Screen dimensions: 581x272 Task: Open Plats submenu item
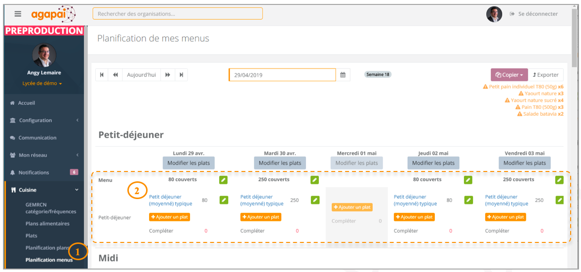click(x=32, y=236)
